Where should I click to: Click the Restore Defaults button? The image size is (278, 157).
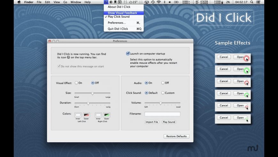(176, 136)
